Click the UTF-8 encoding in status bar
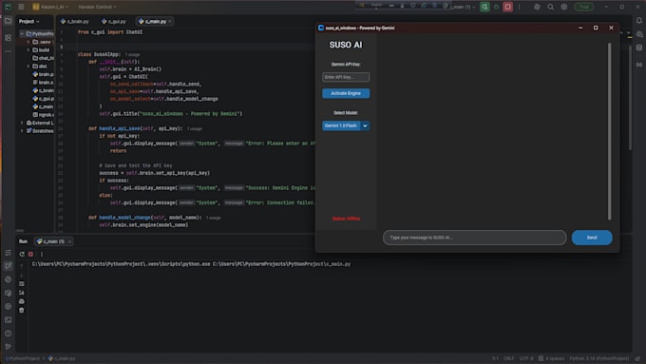 coord(526,358)
